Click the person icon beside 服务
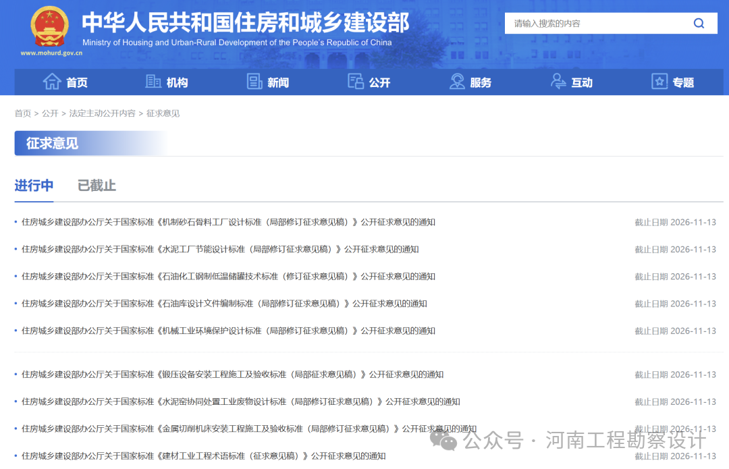729x469 pixels. tap(457, 82)
